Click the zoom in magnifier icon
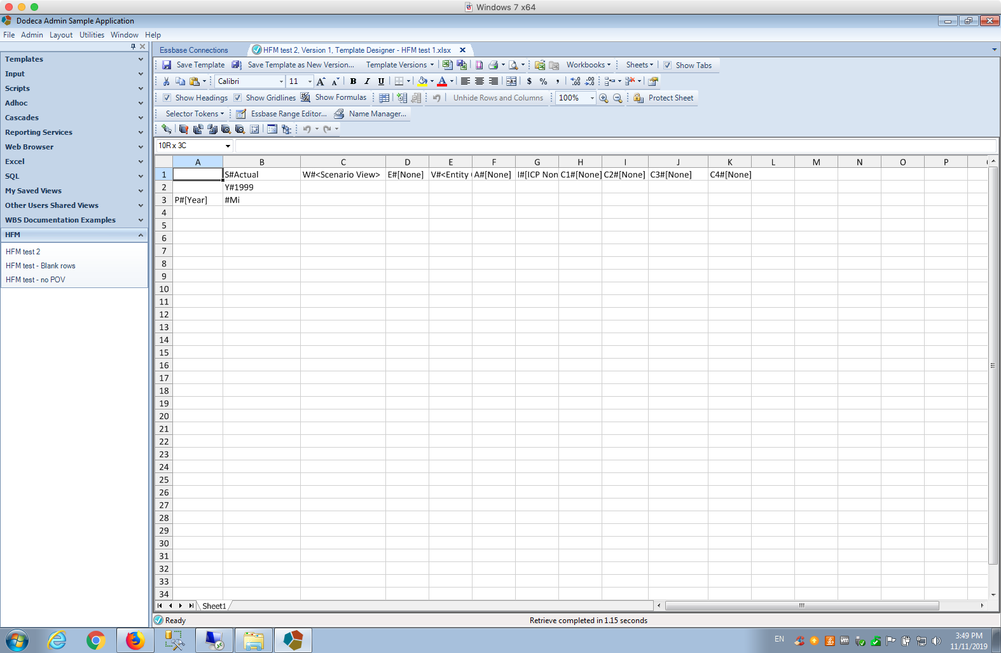Screen dimensions: 1001x653 click(x=604, y=98)
